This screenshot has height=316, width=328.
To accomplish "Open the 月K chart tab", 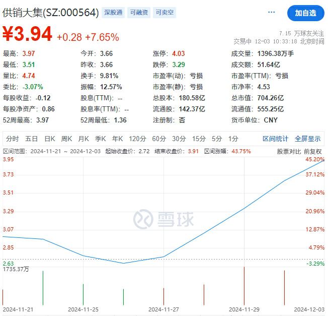I will tap(84, 139).
